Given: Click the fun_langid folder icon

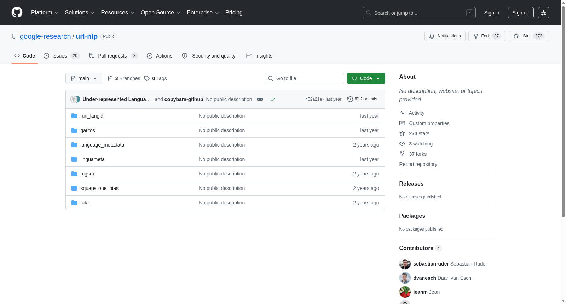Looking at the screenshot, I should tap(74, 116).
